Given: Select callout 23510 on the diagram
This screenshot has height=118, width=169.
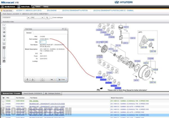Looking at the screenshot, I should click(x=133, y=38).
